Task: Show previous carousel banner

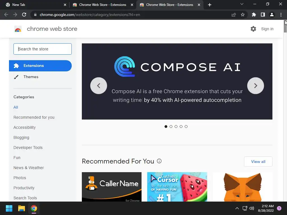Action: click(99, 86)
